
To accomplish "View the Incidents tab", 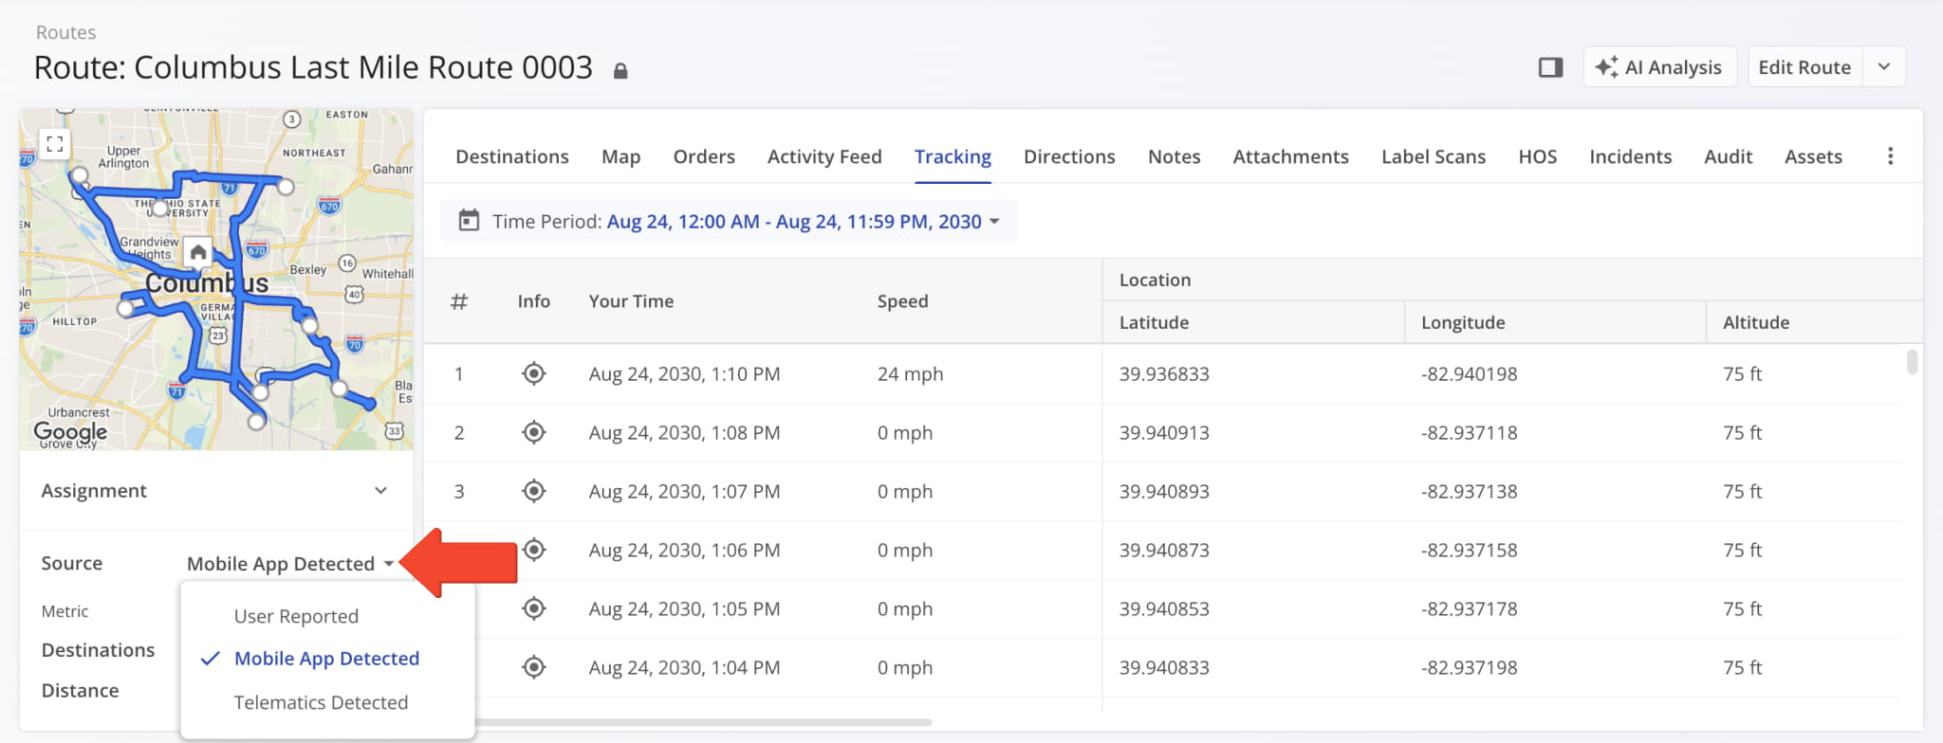I will coord(1630,156).
